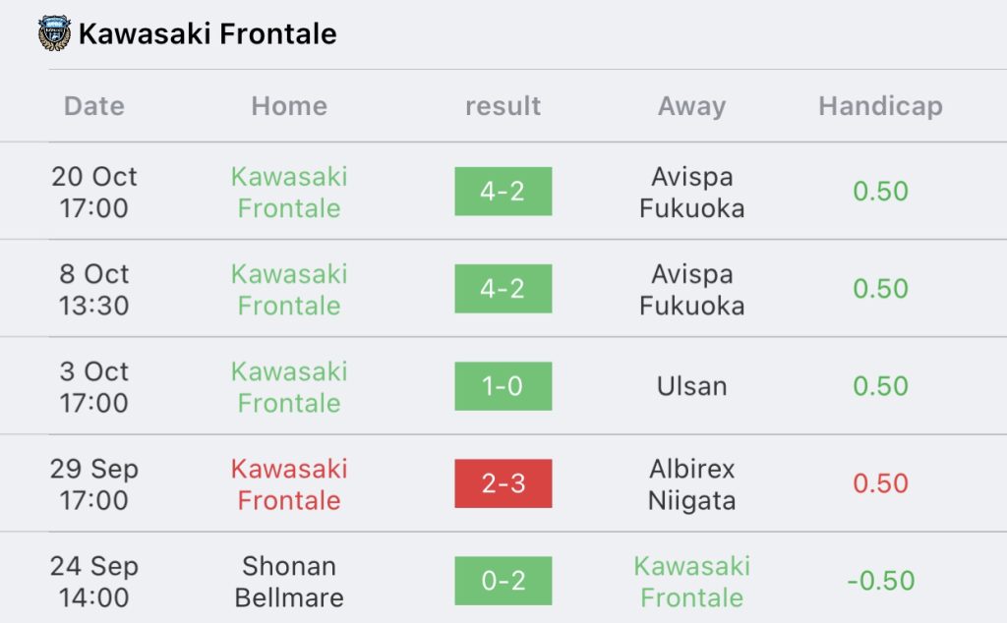
Task: Sort by the Handicap column header
Action: tap(880, 106)
